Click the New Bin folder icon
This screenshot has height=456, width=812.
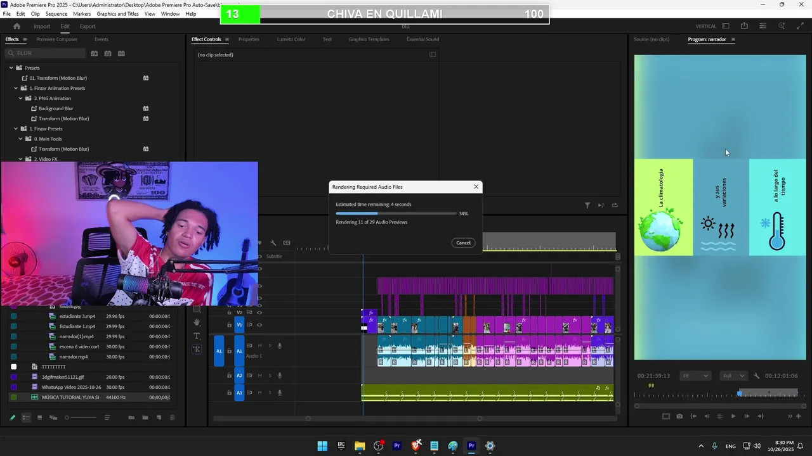point(145,417)
